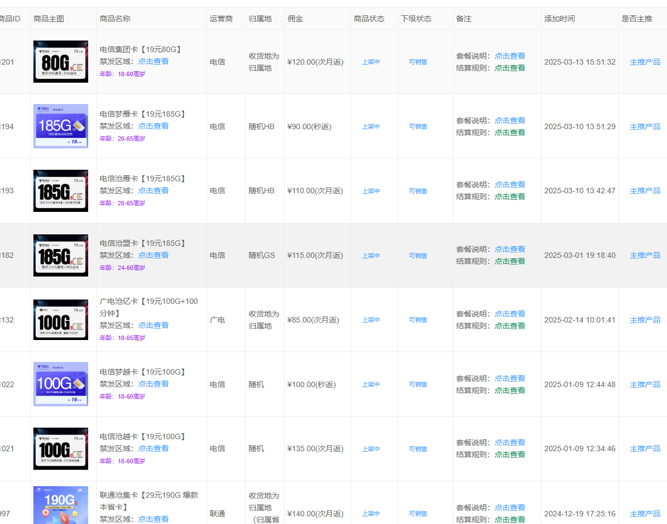Click 主推产品 in the 广电沧亿卡 row
Image resolution: width=667 pixels, height=524 pixels.
[645, 320]
